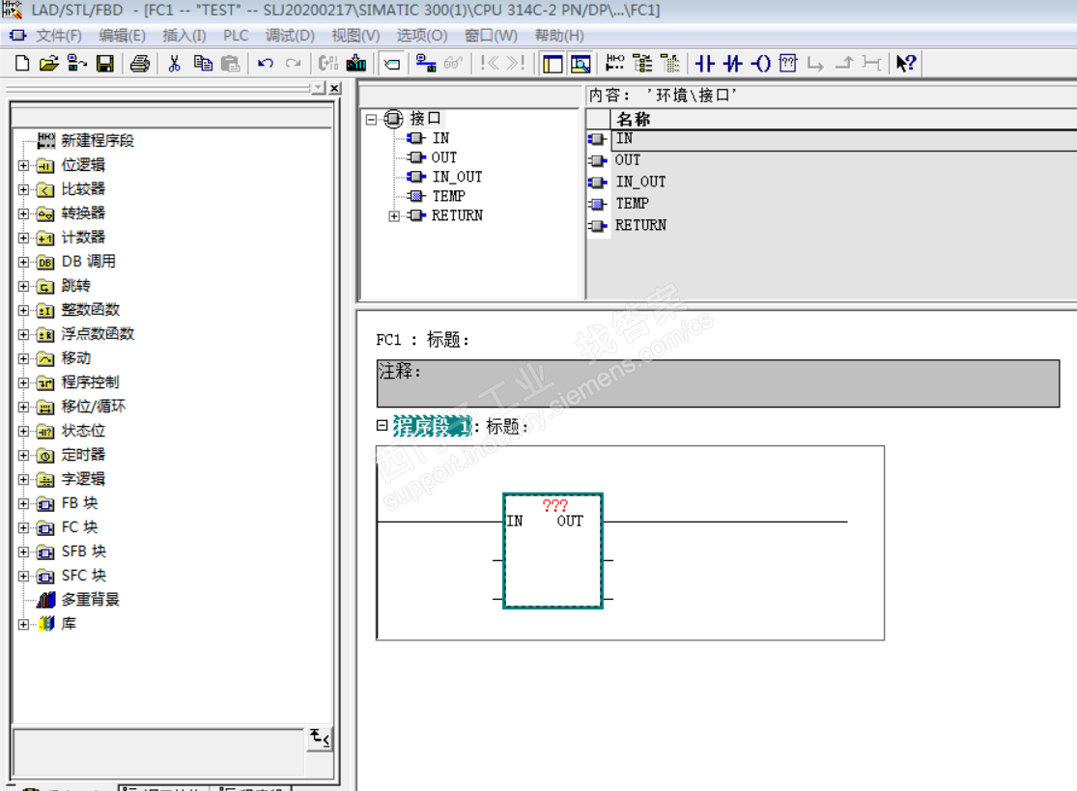
Task: Click the connection line icon
Action: coord(871,64)
